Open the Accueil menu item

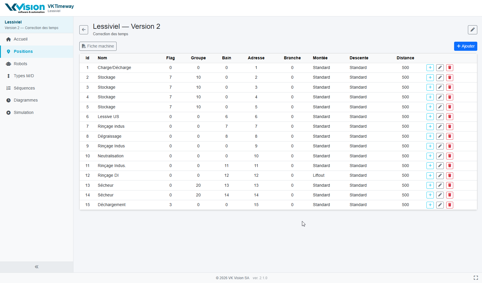pyautogui.click(x=21, y=39)
